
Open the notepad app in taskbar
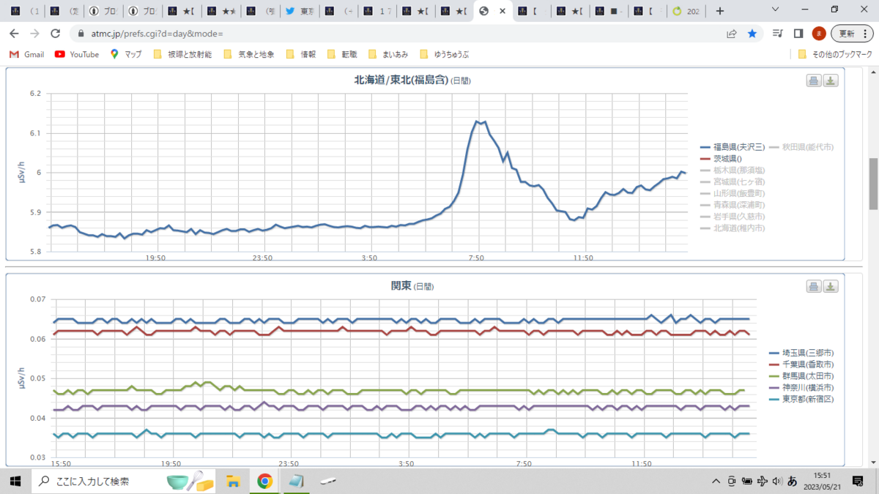296,481
